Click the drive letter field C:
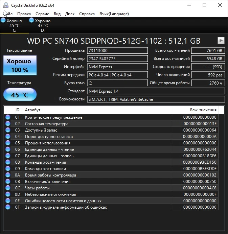Screen dimensions: 228x234 click(117, 83)
